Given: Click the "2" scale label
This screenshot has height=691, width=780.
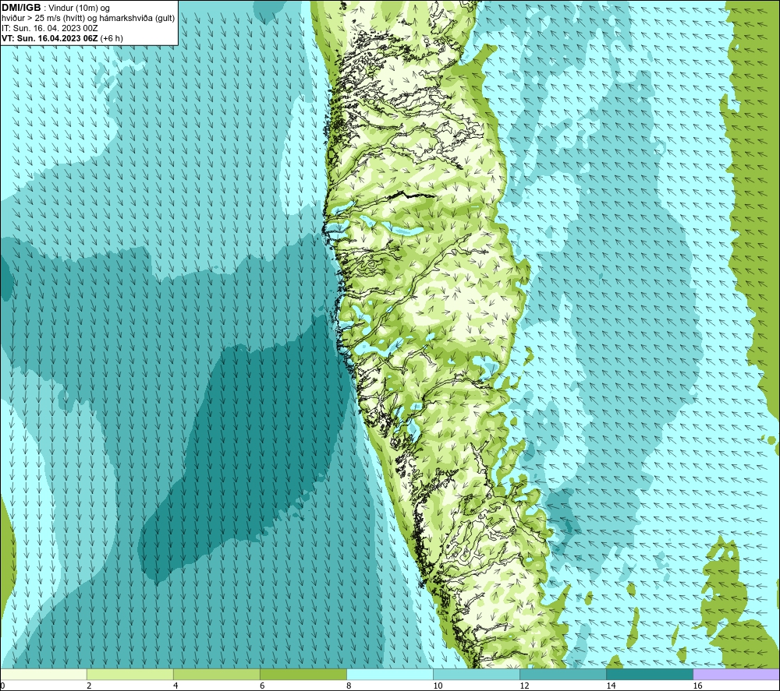Looking at the screenshot, I should [89, 686].
